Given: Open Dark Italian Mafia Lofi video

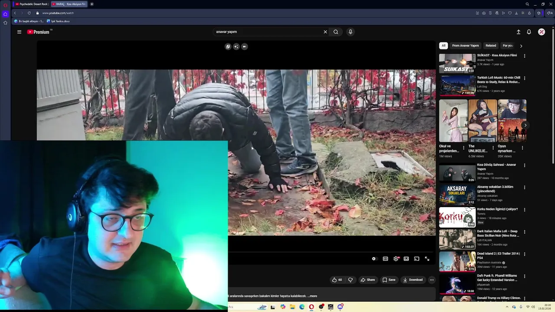Looking at the screenshot, I should click(x=457, y=239).
